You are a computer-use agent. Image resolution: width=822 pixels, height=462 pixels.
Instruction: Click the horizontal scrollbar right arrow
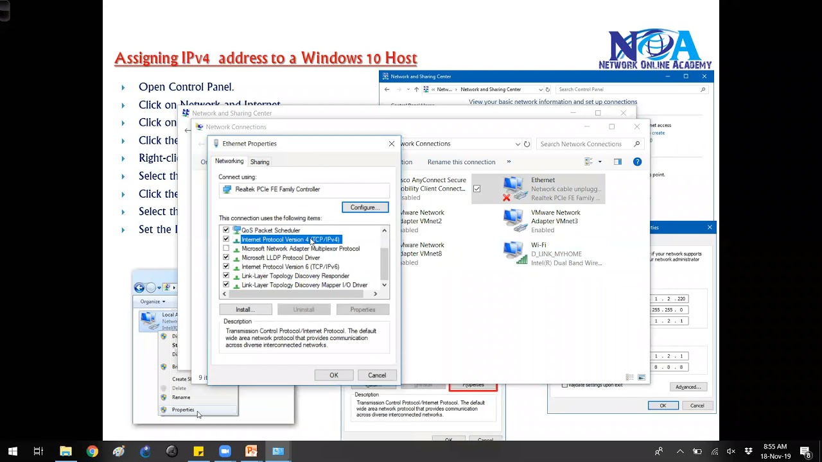tap(376, 294)
